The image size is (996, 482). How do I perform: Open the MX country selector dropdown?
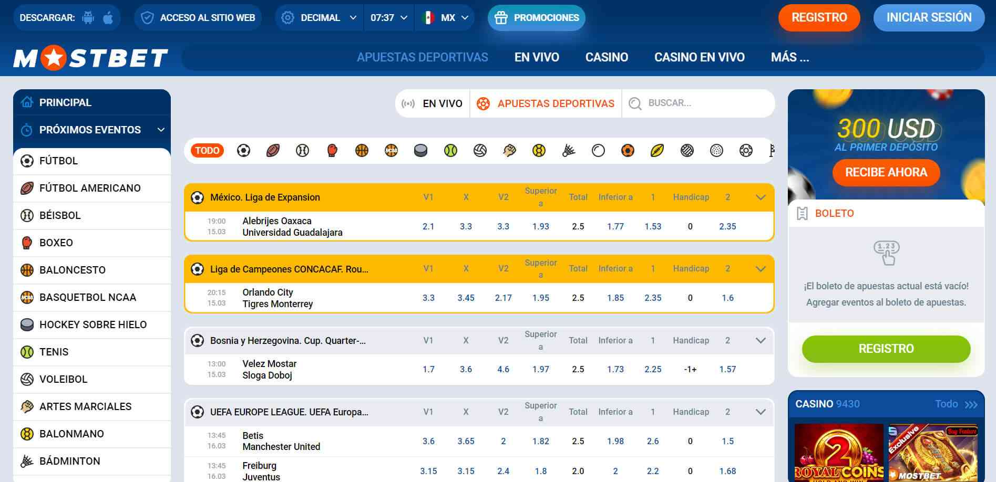click(445, 17)
